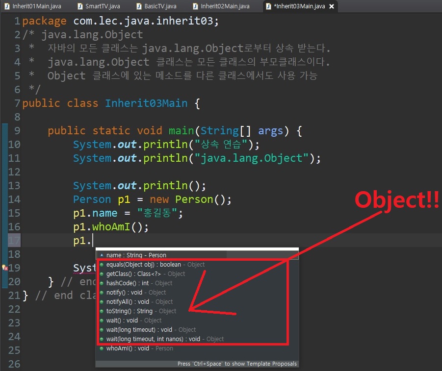The height and width of the screenshot is (371, 442).
Task: Click the Java file icon on the SmartTV.java tab
Action: 80,6
